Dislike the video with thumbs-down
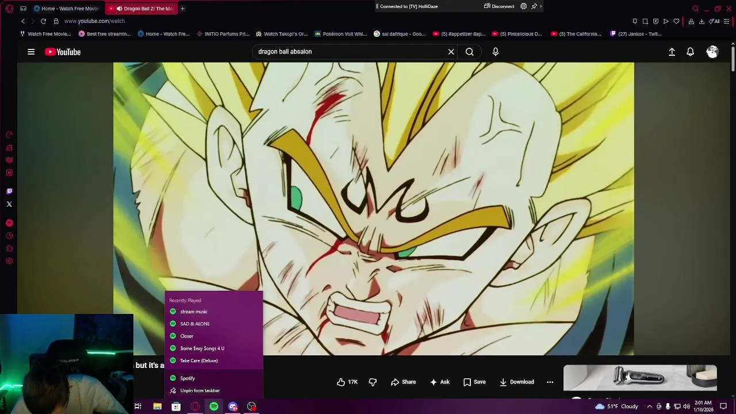736x414 pixels. (x=373, y=382)
